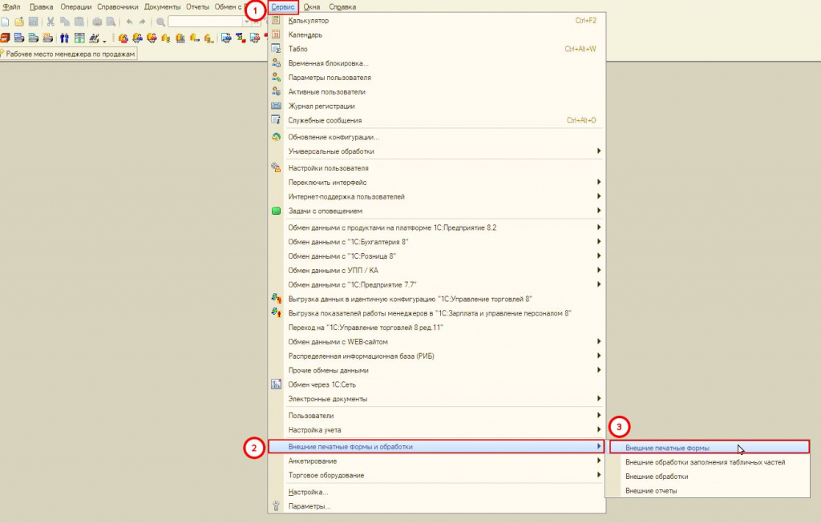Open Обмен данными с "1С:Розница 8" entry

pyautogui.click(x=437, y=255)
